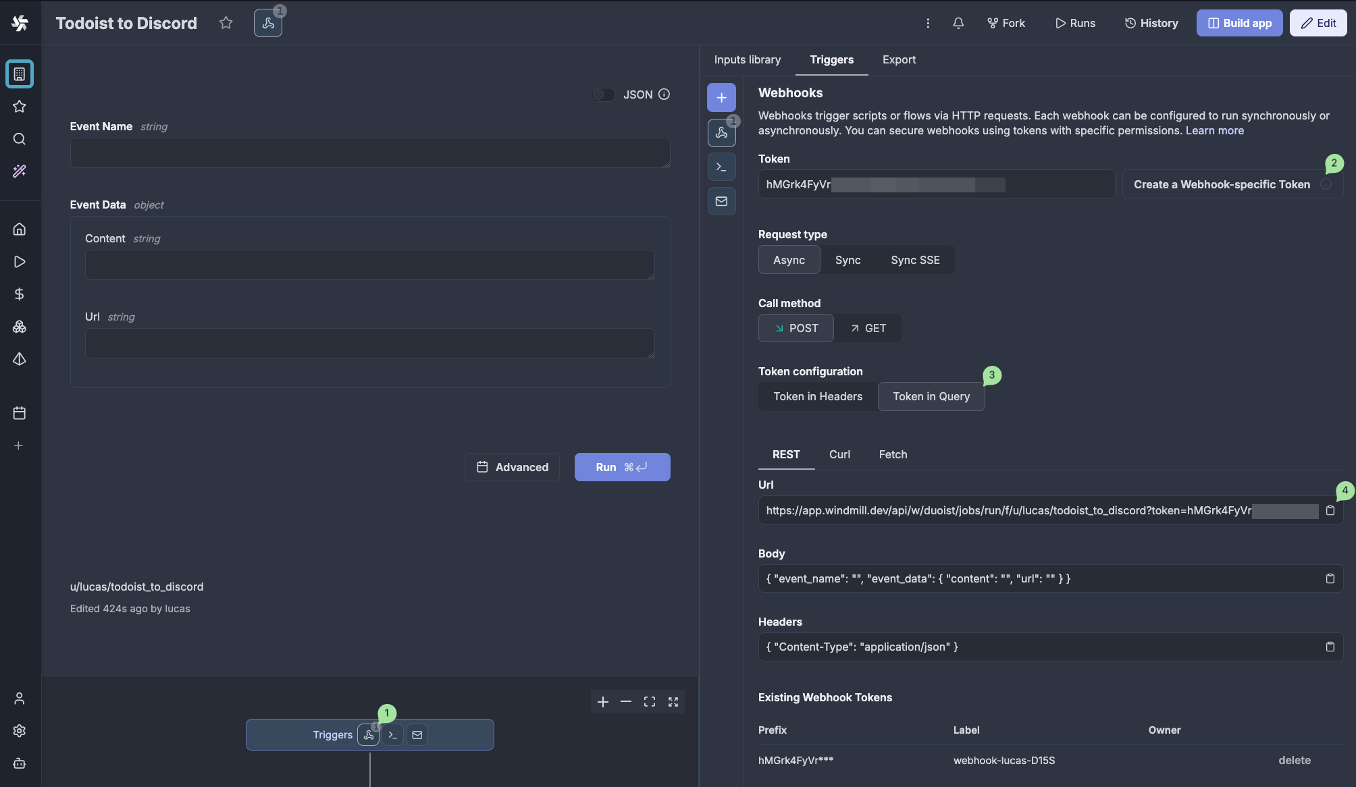This screenshot has height=787, width=1356.
Task: Add a new trigger with the plus button
Action: click(x=721, y=97)
